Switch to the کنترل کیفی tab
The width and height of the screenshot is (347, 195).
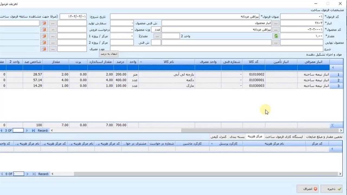click(x=219, y=137)
